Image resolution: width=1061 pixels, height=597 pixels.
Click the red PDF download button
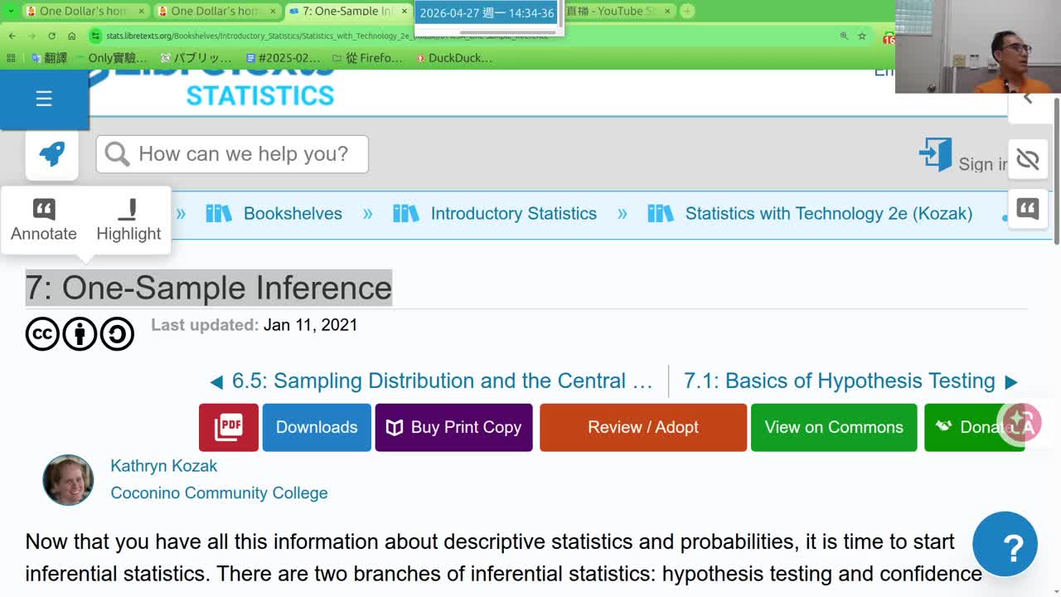pyautogui.click(x=229, y=427)
